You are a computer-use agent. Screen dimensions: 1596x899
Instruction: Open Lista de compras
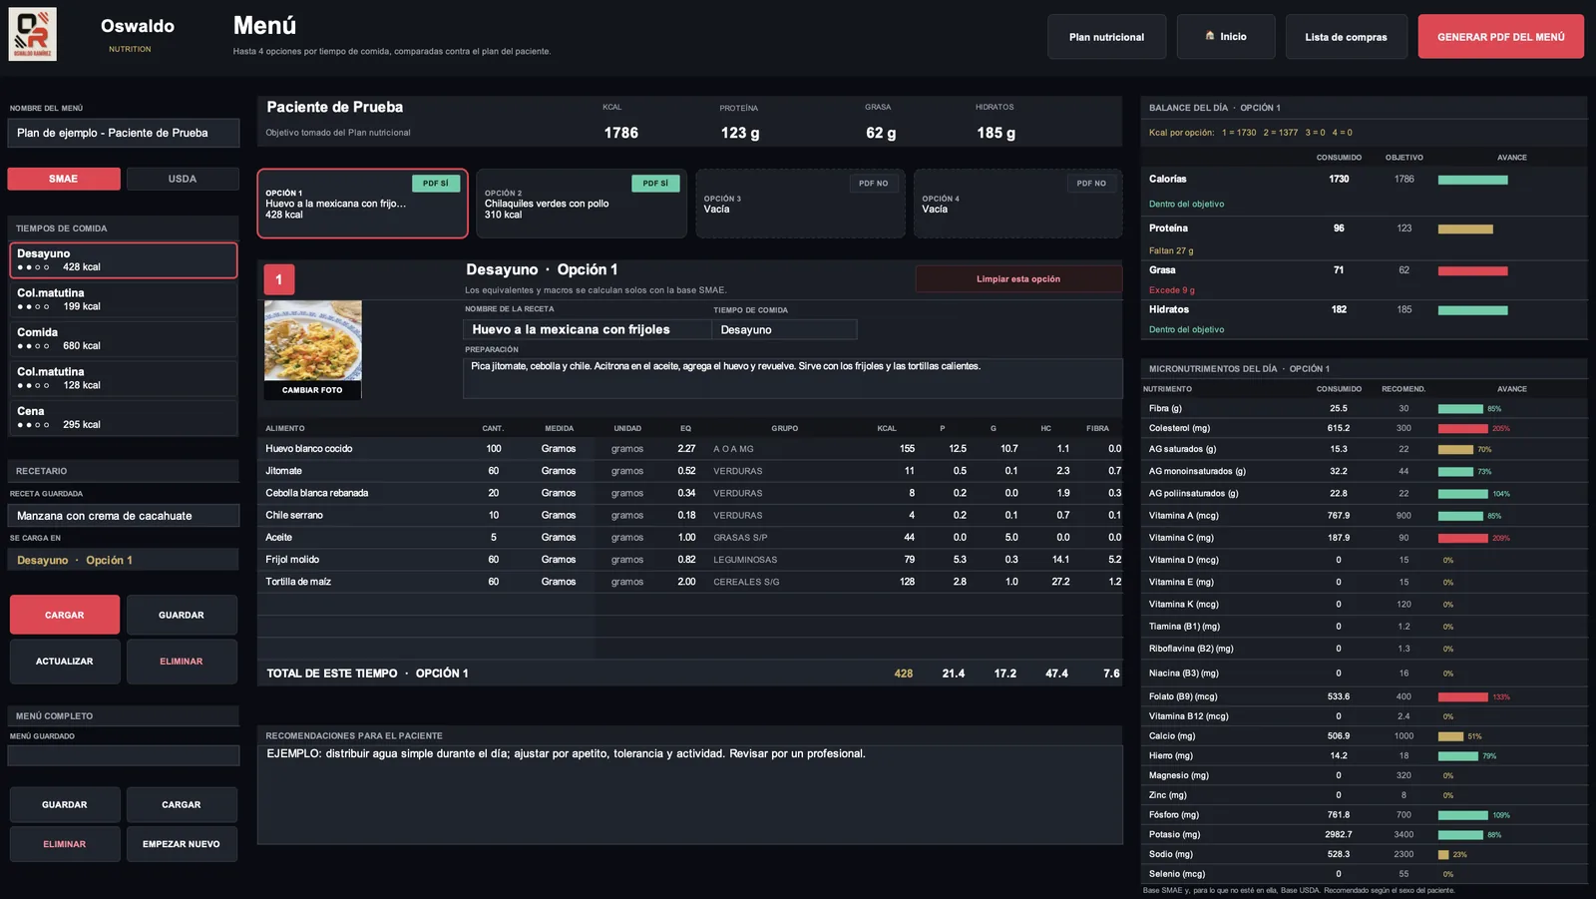pyautogui.click(x=1346, y=37)
